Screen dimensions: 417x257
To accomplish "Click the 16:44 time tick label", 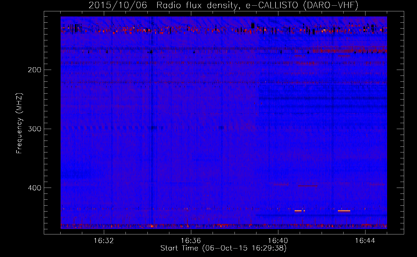I will 365,241.
